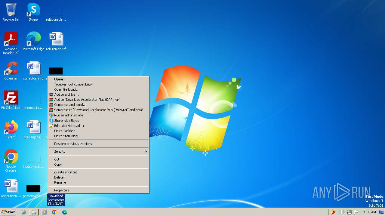Screen dimensions: 385x216
Task: Select the Acrobat Reader DC shortcut
Action: pos(11,43)
